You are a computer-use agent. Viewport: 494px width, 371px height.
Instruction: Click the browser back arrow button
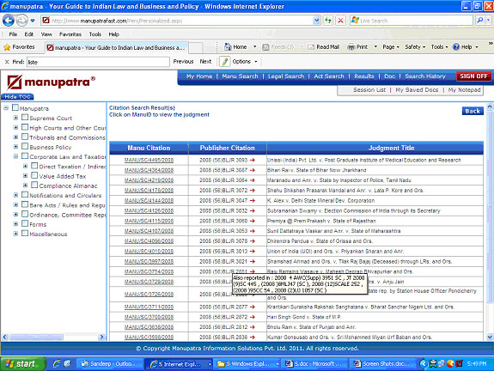[9, 21]
